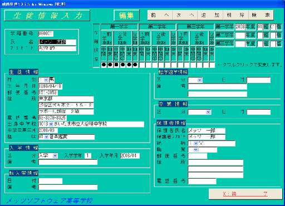Toggle first-year 2後学期 中間② enrollment cell
This screenshot has width=285, height=206.
pos(122,65)
